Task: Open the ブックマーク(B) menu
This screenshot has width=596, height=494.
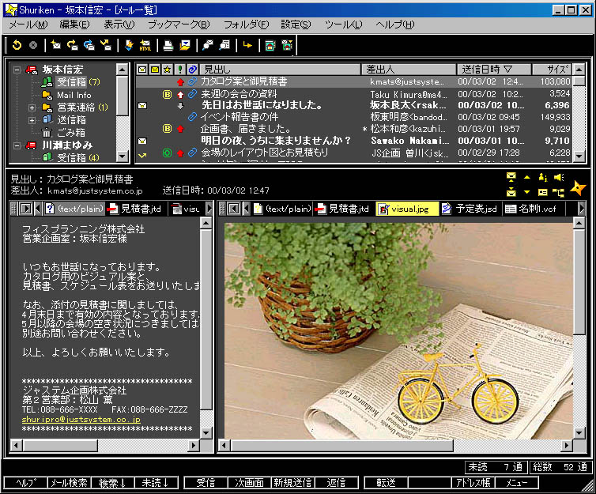Action: coord(179,25)
